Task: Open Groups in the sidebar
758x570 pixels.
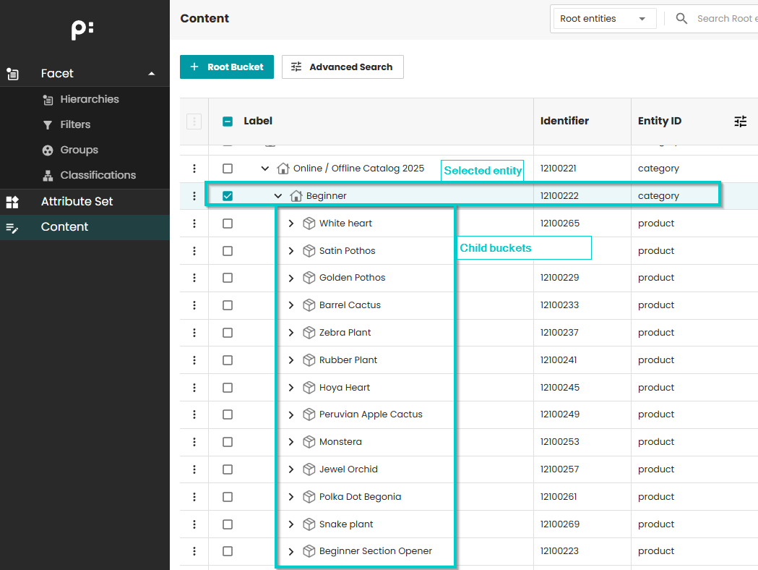Action: 79,150
